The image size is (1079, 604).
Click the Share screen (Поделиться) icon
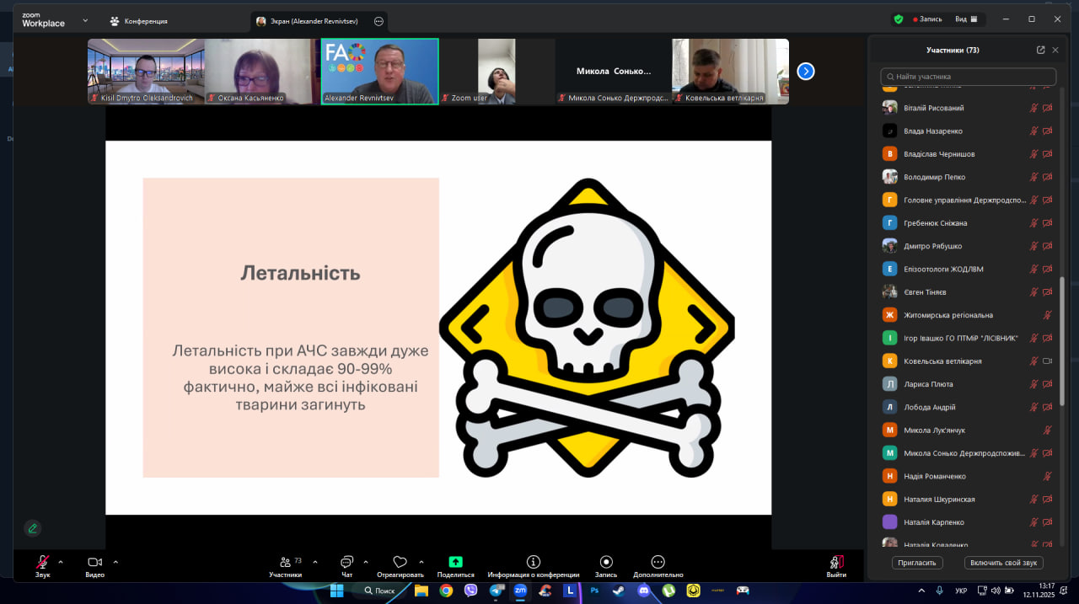pos(455,563)
